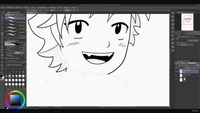Click the Navigator zoom out icon
This screenshot has width=200, height=113.
pos(190,32)
